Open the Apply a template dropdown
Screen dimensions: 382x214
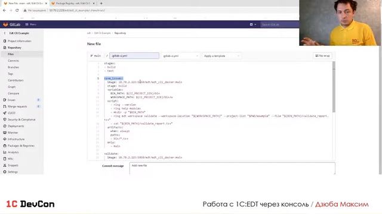coord(221,56)
